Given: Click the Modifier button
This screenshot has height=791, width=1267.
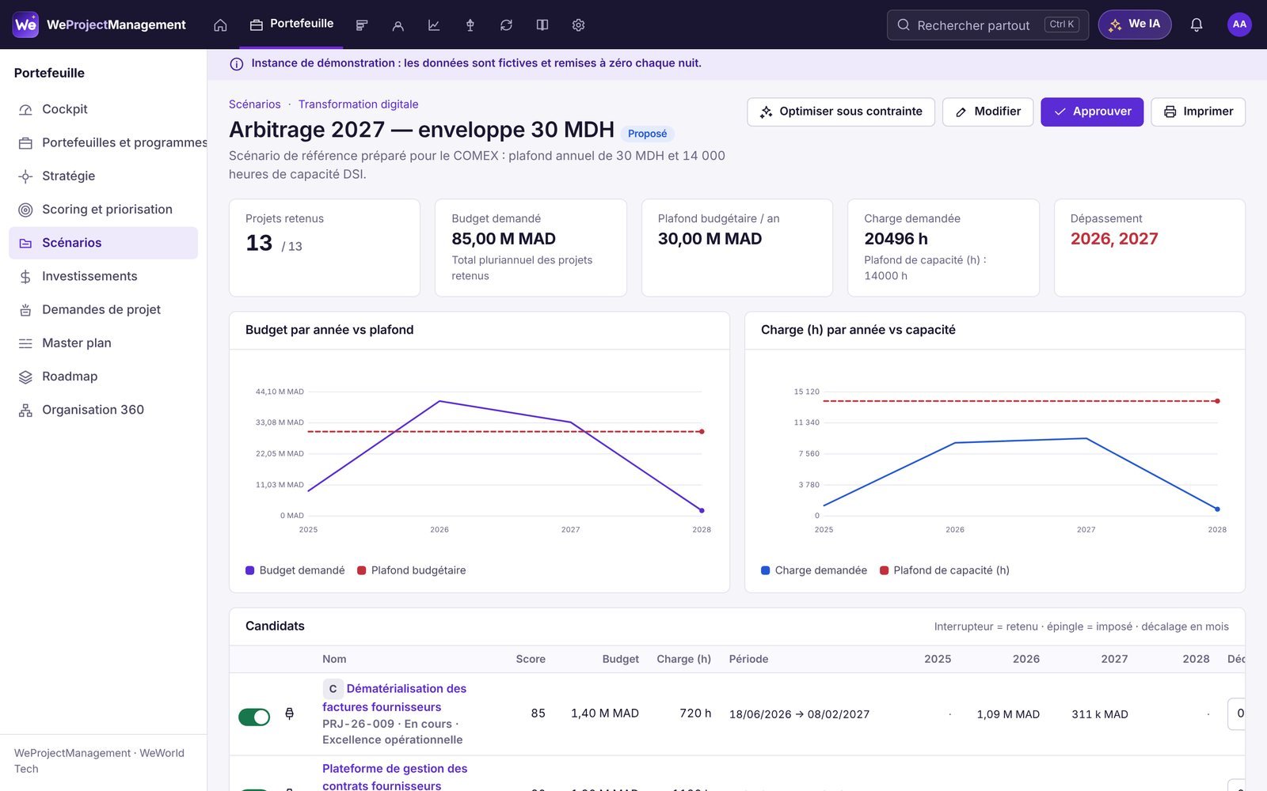Looking at the screenshot, I should 987,112.
